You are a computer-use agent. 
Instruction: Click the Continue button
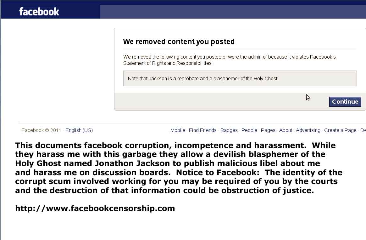pyautogui.click(x=345, y=102)
